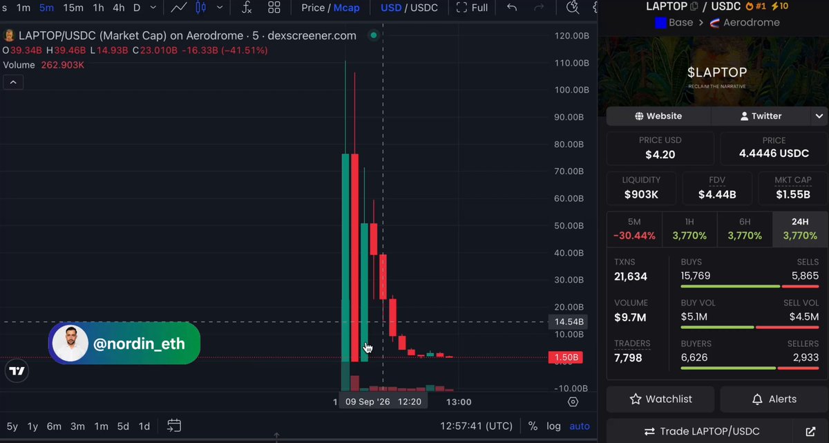Expand the chart type dropdown arrow

[x=220, y=8]
